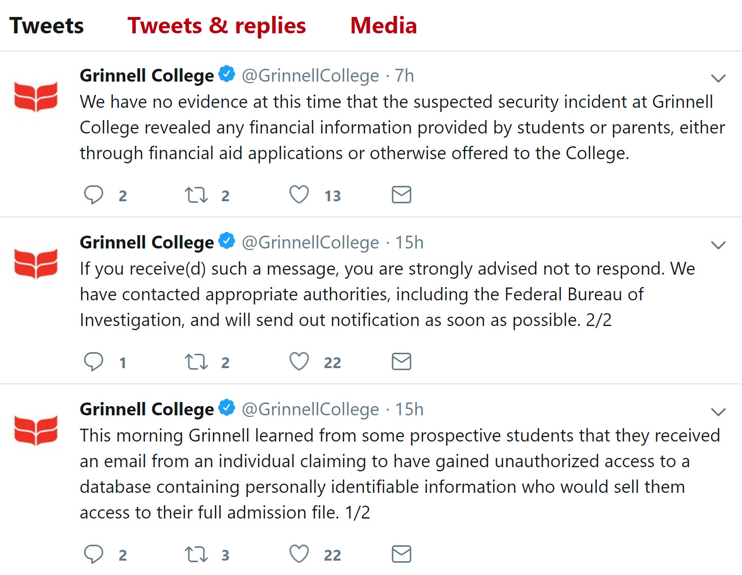Retweet the Federal Bureau of Investigation tweet
Viewport: 742px width, 575px height.
click(x=196, y=362)
